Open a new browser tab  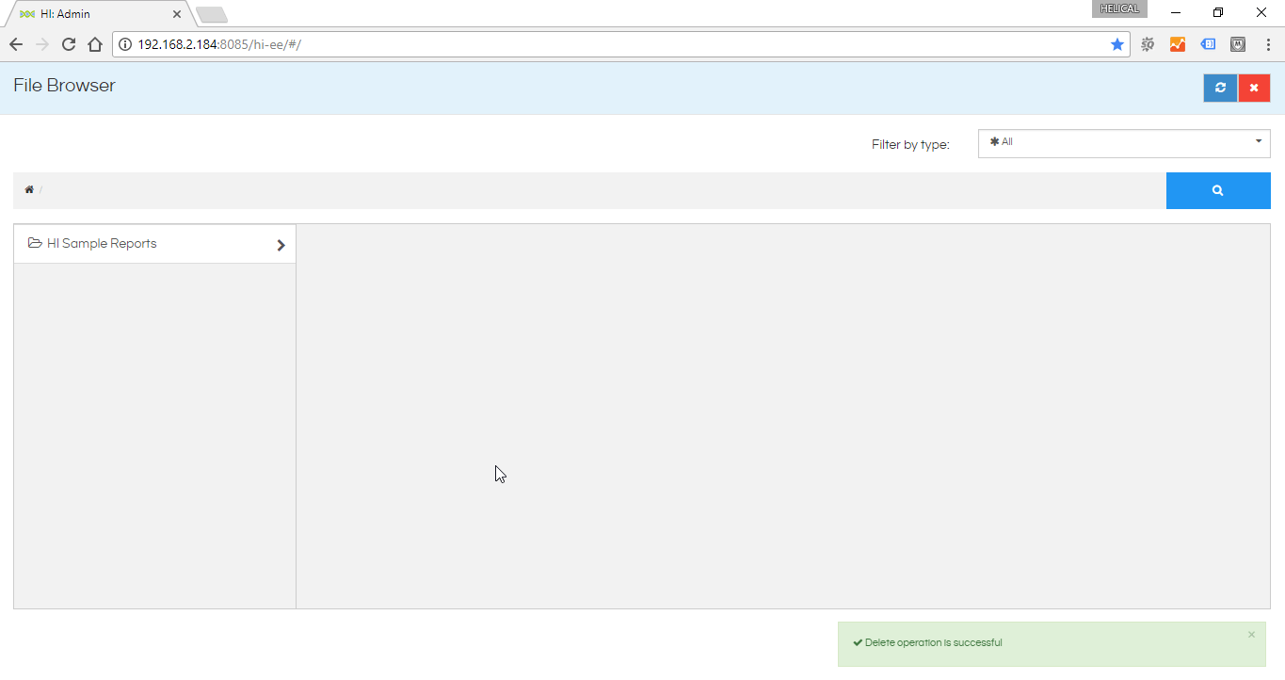(x=212, y=15)
